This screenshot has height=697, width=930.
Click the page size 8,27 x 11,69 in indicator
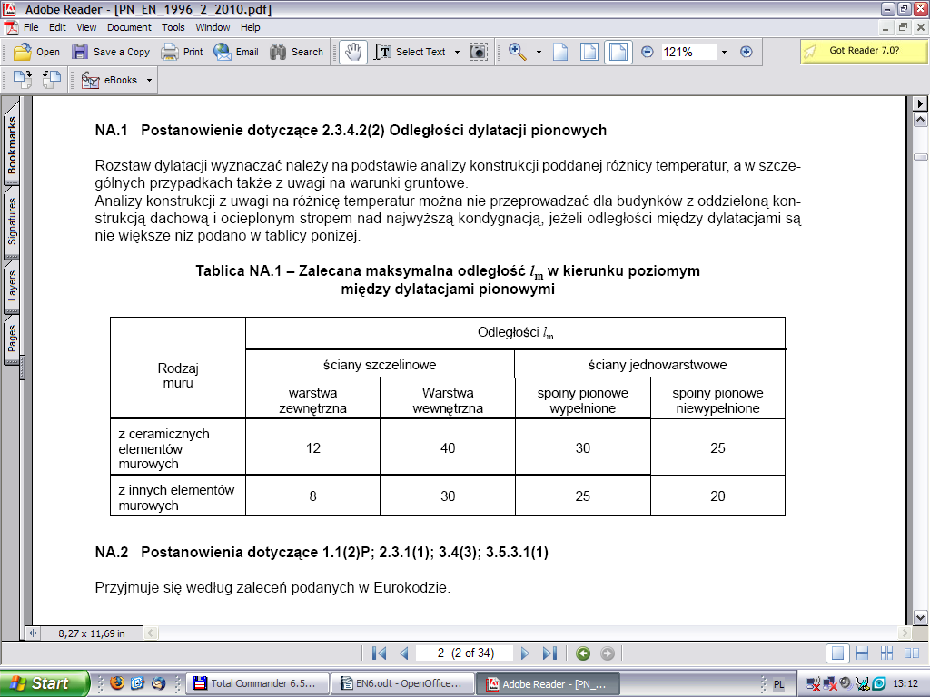click(x=92, y=633)
